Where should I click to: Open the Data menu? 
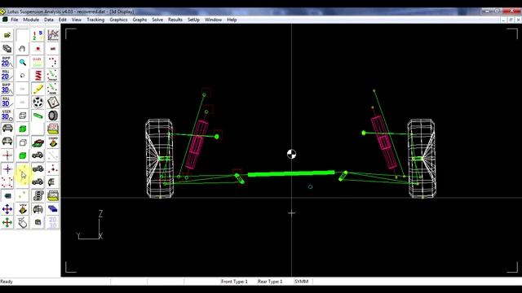pyautogui.click(x=49, y=20)
